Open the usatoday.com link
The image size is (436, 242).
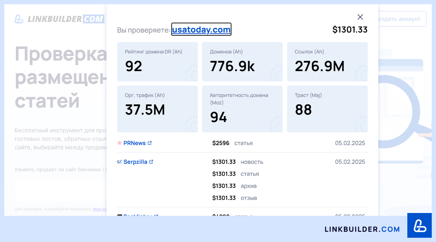point(201,30)
